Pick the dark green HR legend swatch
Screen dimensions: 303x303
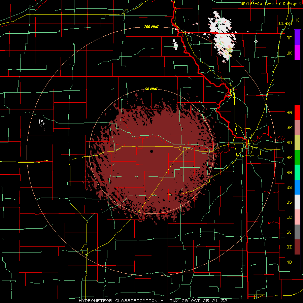click(x=297, y=158)
